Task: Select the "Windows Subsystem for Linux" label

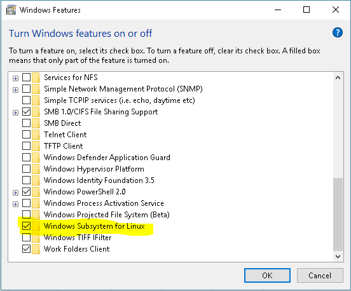Action: click(94, 226)
